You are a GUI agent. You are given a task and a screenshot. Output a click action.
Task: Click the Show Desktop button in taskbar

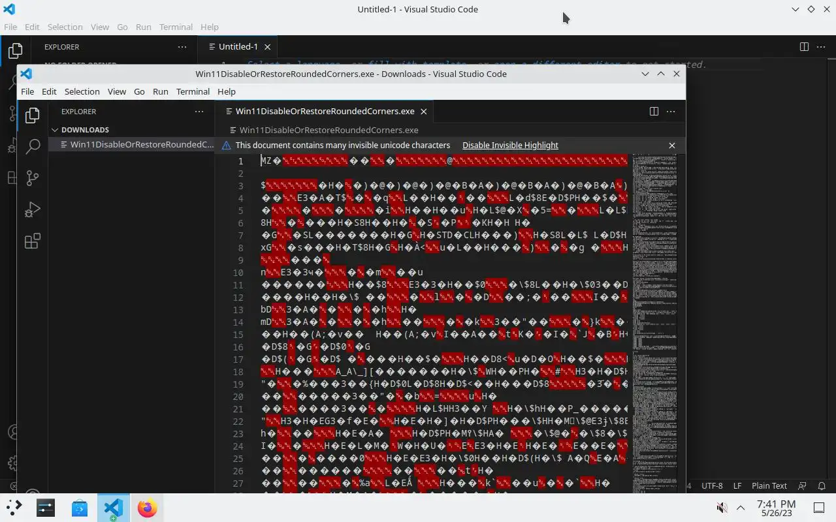pos(819,508)
